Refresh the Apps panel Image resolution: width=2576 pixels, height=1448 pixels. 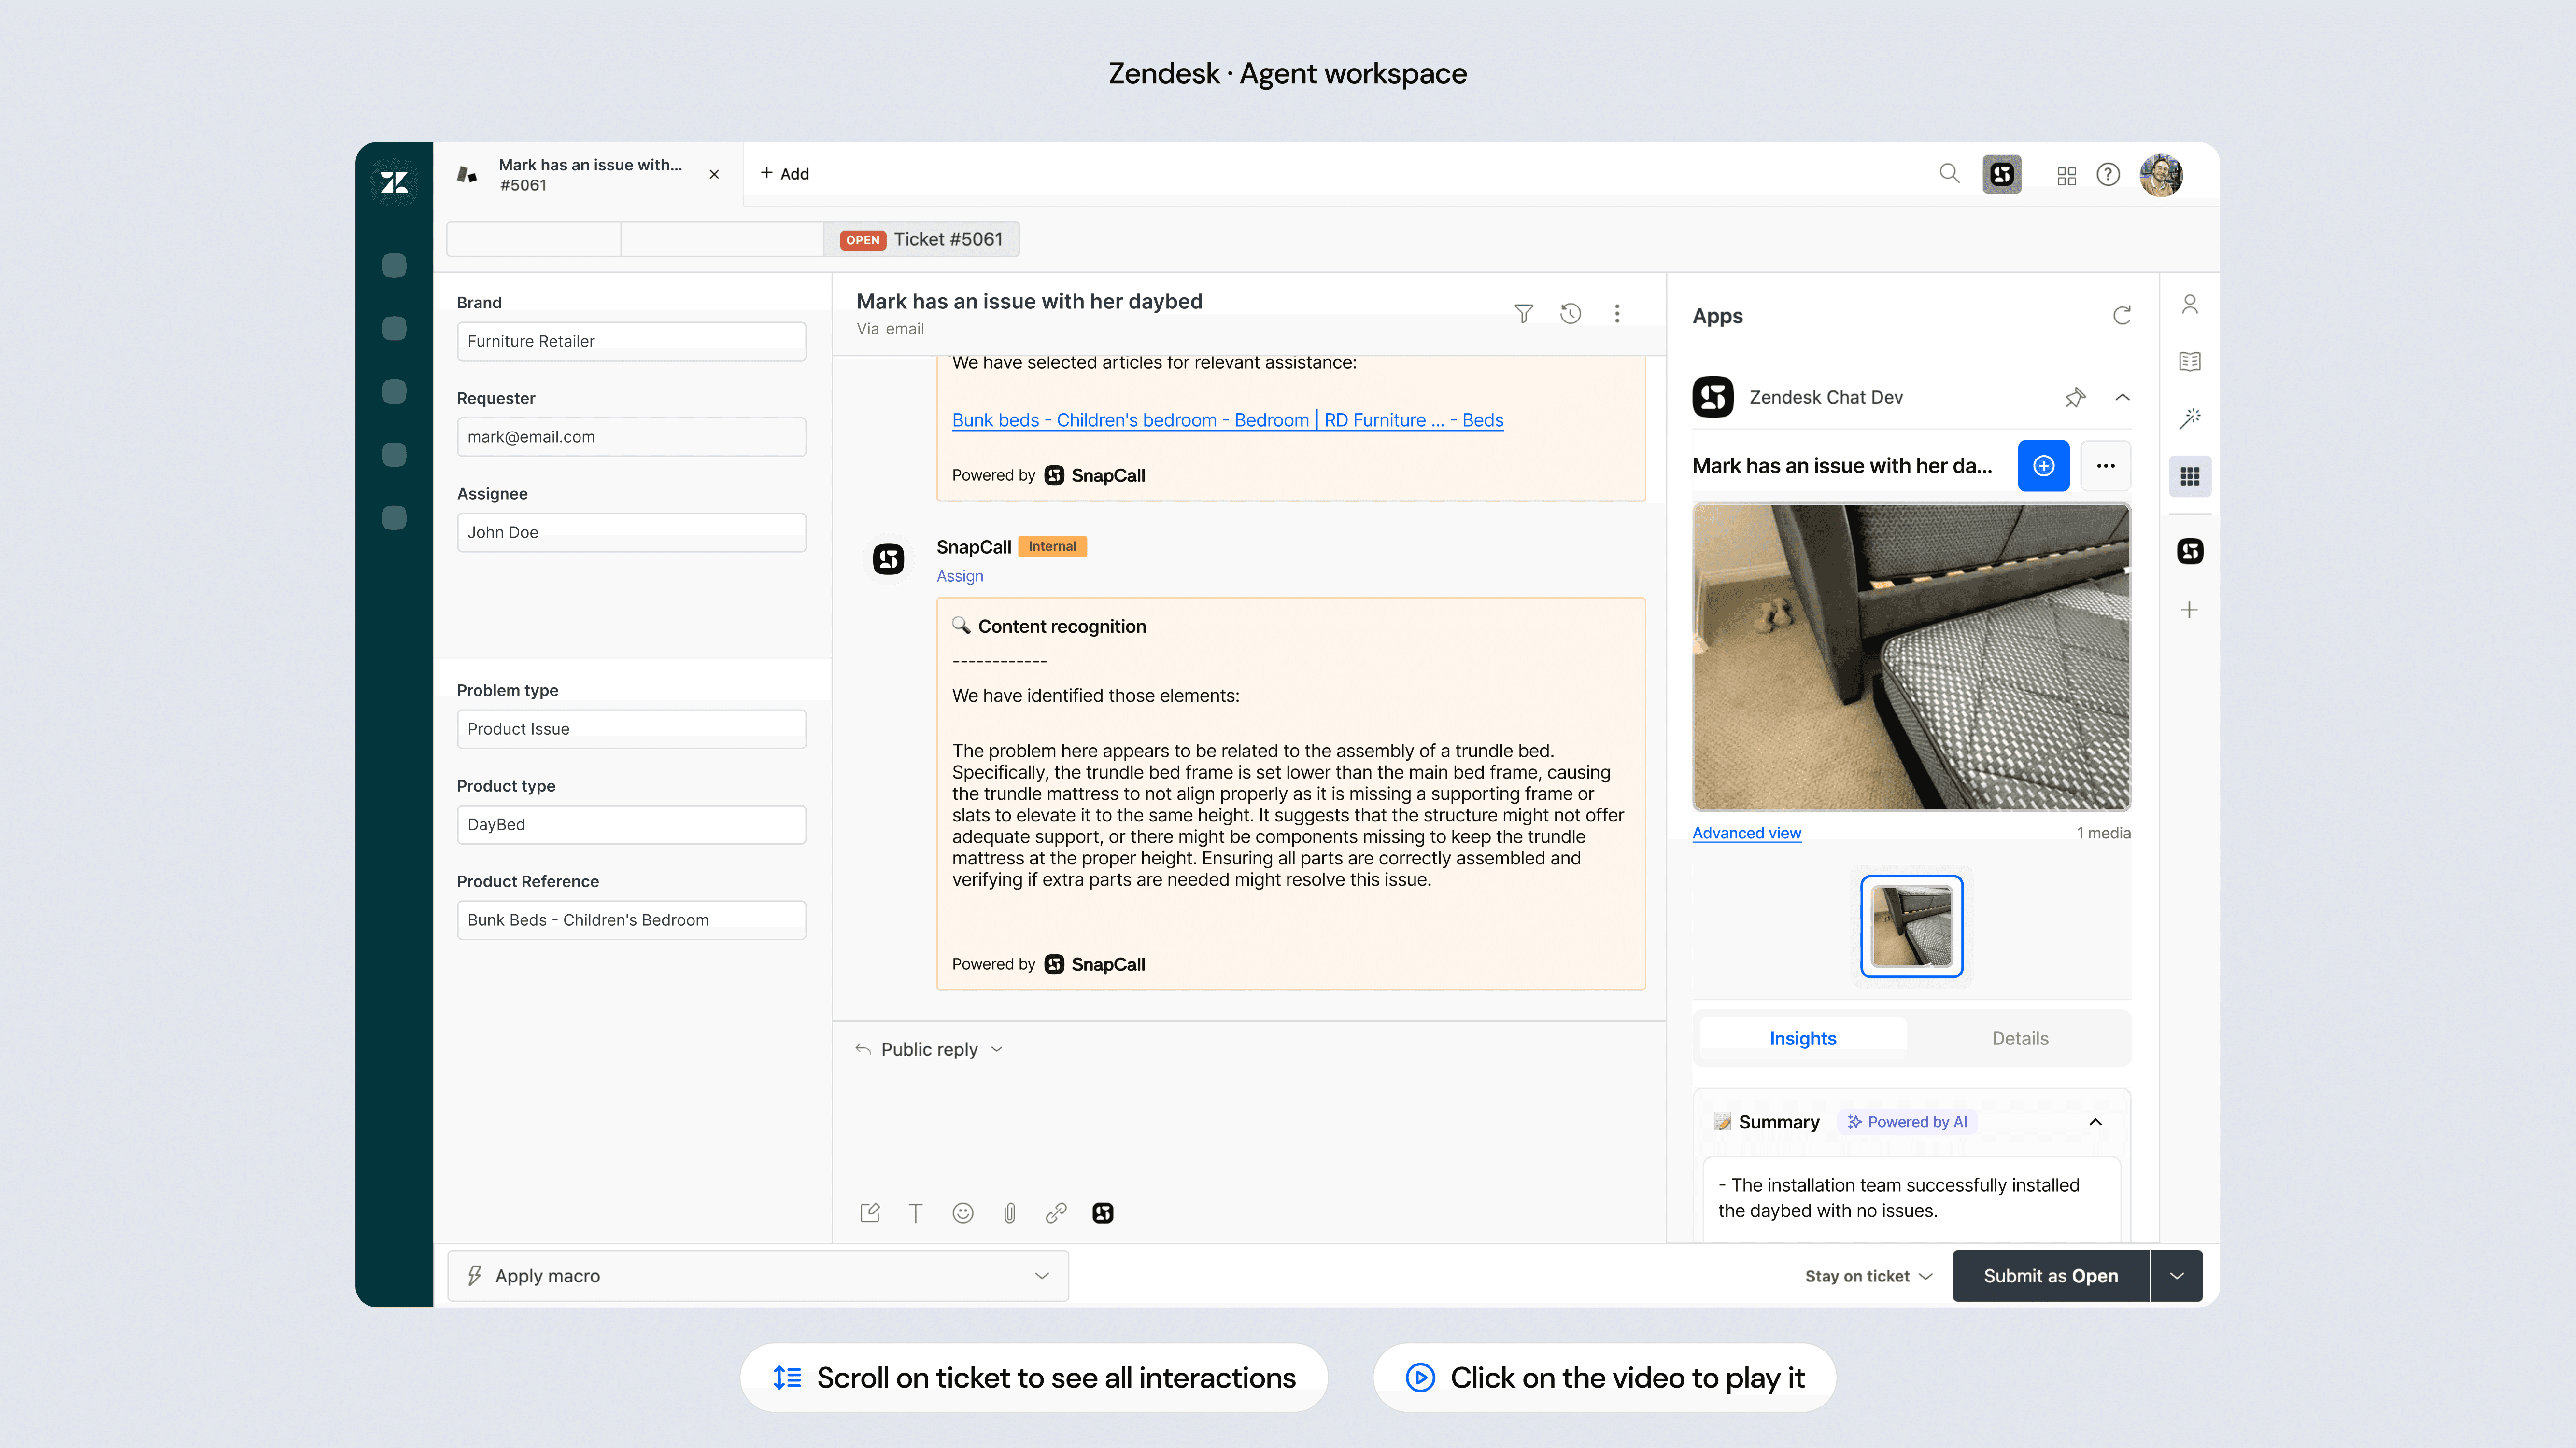point(2121,316)
